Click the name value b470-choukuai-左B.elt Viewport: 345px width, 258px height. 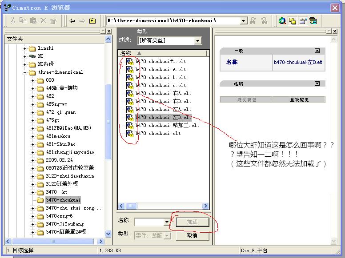[x=298, y=63]
